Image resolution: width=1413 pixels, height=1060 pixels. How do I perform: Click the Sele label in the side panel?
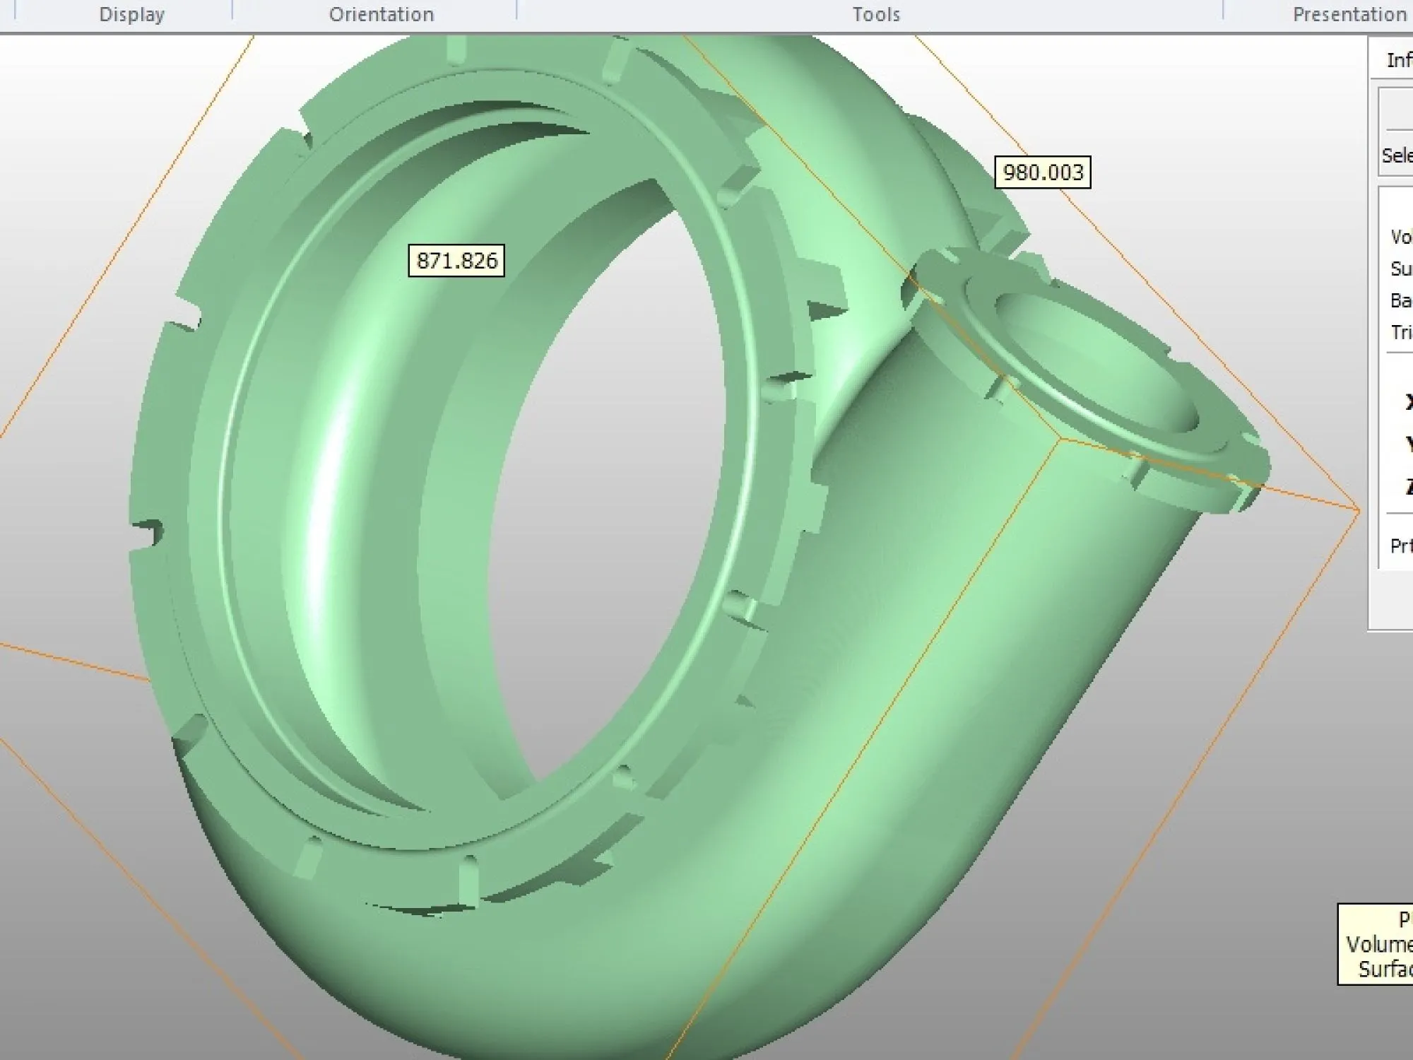pyautogui.click(x=1397, y=155)
